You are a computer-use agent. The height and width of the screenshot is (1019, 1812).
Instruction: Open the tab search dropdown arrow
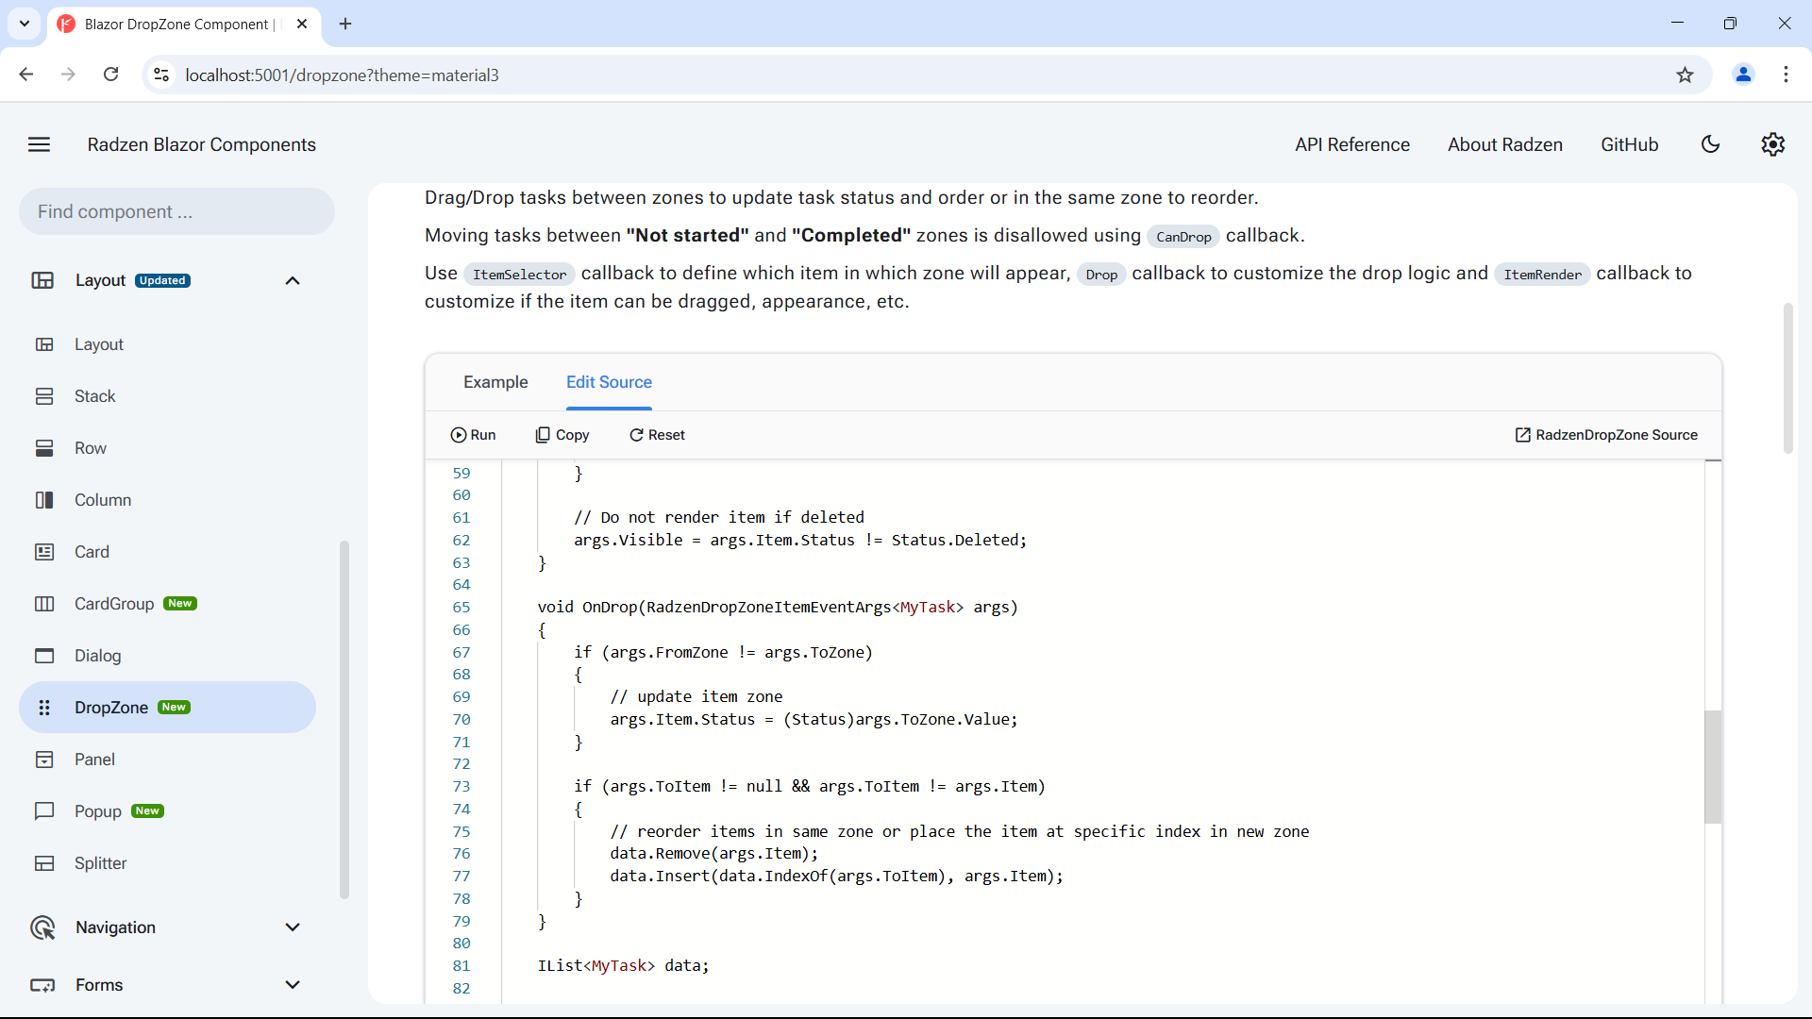pyautogui.click(x=25, y=24)
